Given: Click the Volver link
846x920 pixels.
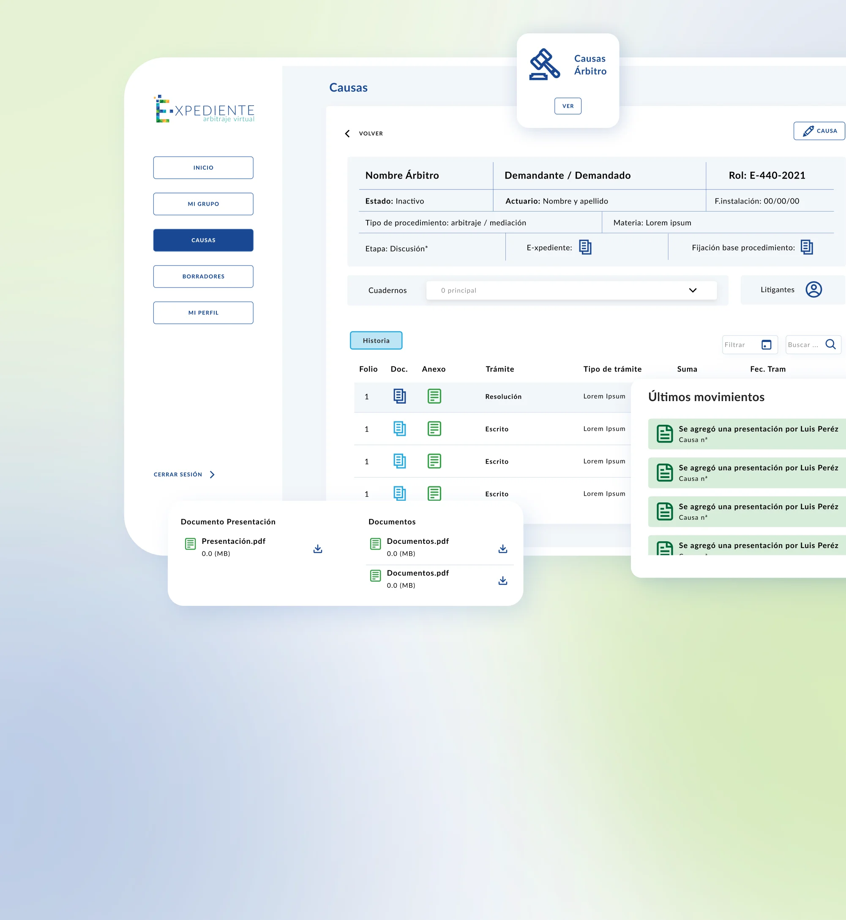Looking at the screenshot, I should pos(371,133).
